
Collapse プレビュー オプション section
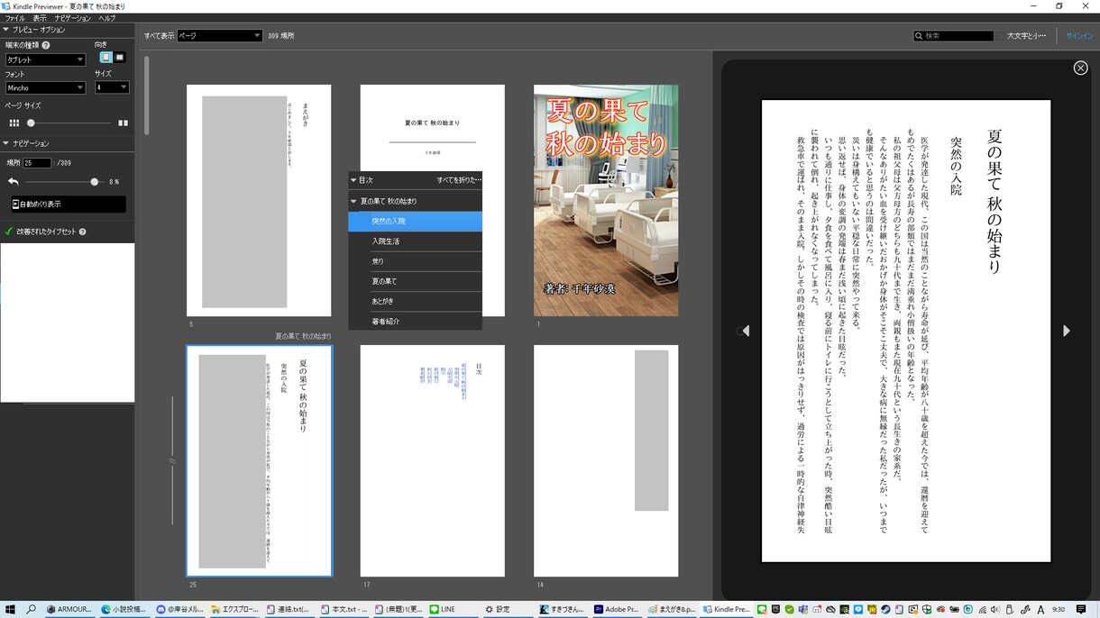(5, 30)
